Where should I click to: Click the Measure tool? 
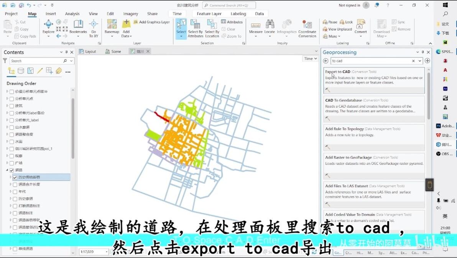(256, 28)
